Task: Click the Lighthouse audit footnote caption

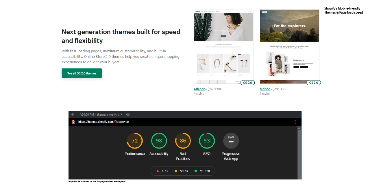Action: 97,181
